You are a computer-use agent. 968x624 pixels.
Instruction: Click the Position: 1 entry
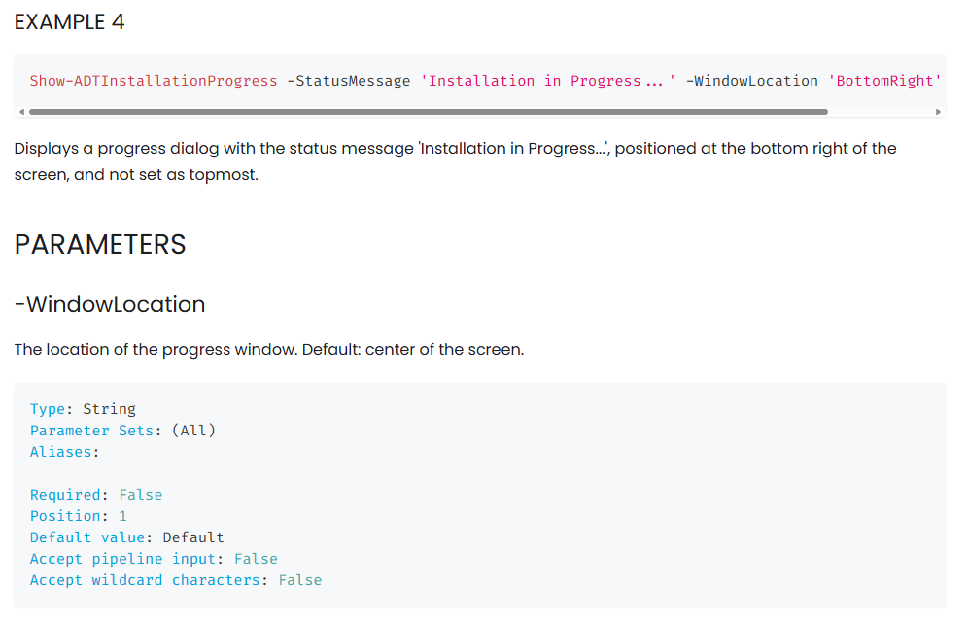tap(79, 516)
